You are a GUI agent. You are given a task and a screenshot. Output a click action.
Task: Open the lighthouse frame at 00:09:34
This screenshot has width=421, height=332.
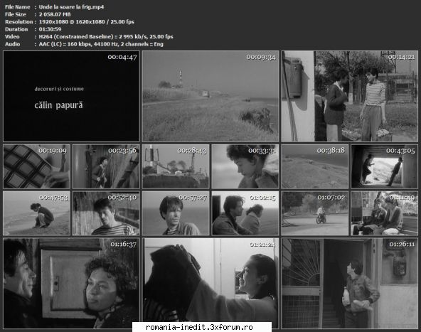coord(210,96)
